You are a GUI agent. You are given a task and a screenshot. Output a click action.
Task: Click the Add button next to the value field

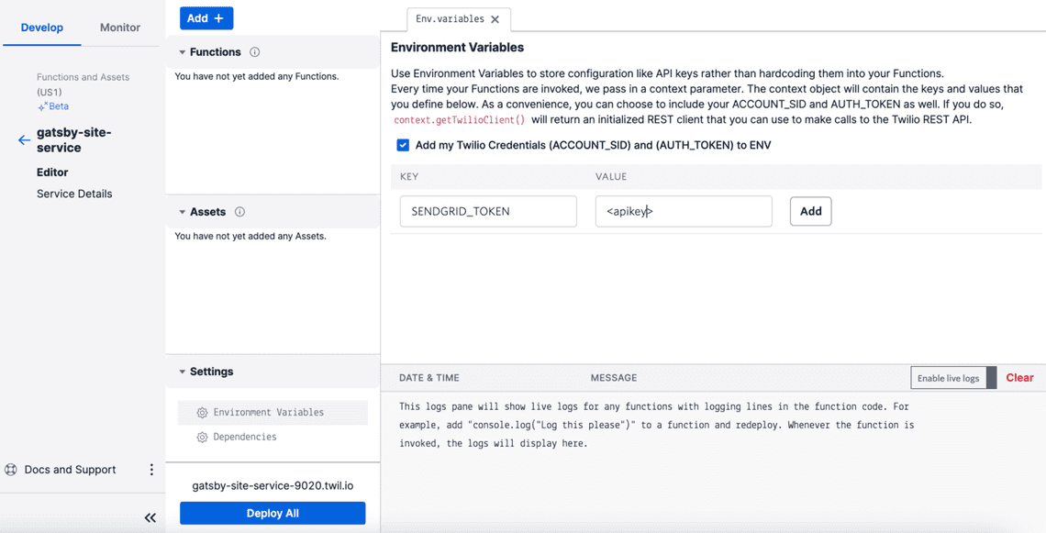pyautogui.click(x=810, y=211)
